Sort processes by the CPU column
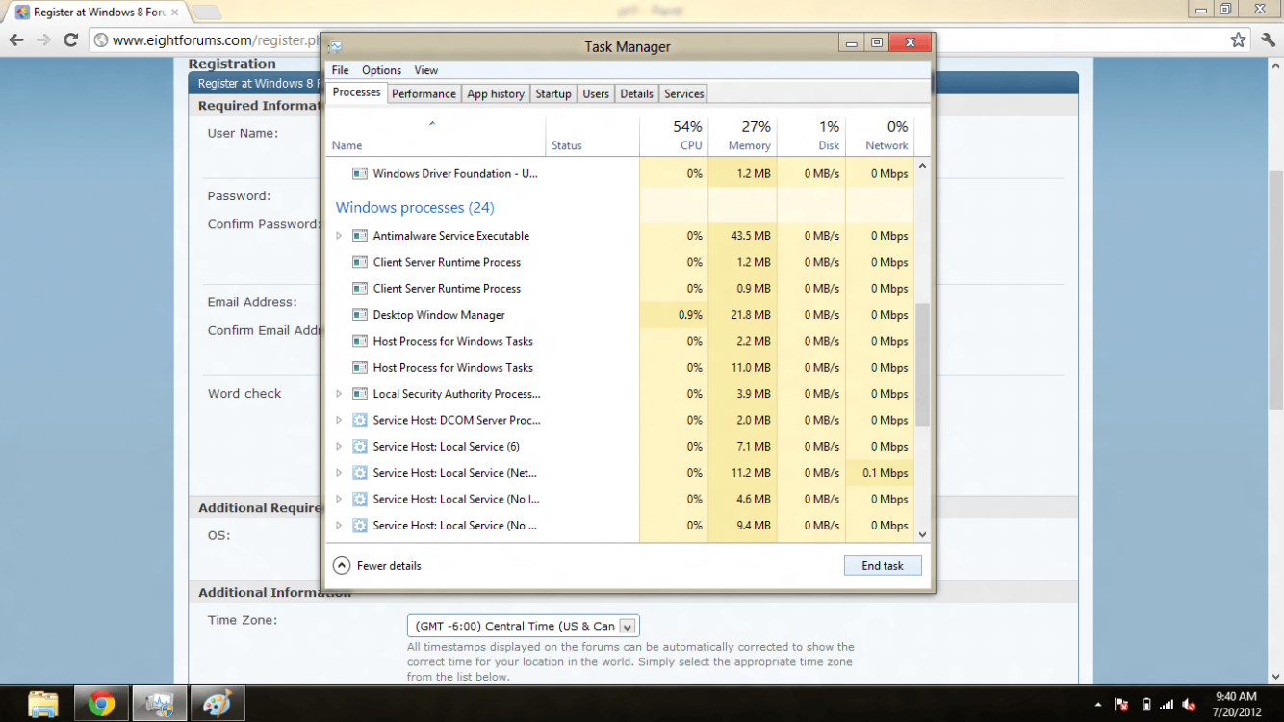This screenshot has width=1284, height=722. [674, 136]
